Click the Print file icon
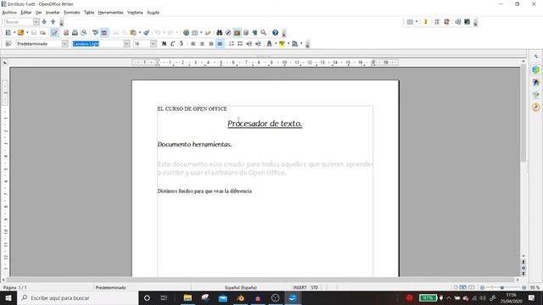Image resolution: width=543 pixels, height=305 pixels. (x=75, y=32)
